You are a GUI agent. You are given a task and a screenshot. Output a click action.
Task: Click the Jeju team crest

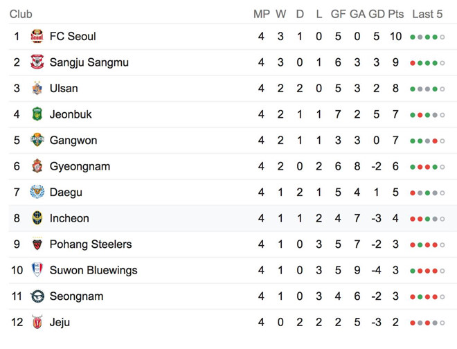37,322
